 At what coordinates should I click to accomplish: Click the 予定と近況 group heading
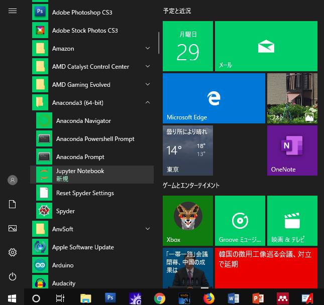(177, 11)
